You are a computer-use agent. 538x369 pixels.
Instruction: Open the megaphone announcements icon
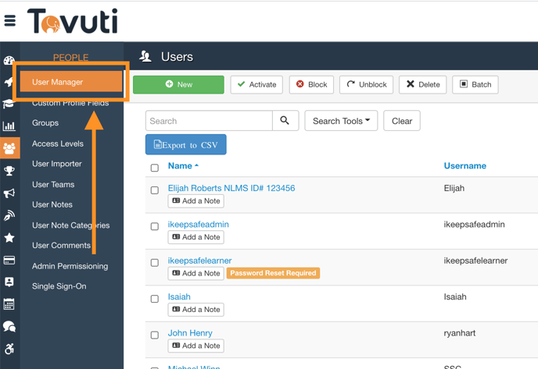coord(9,193)
